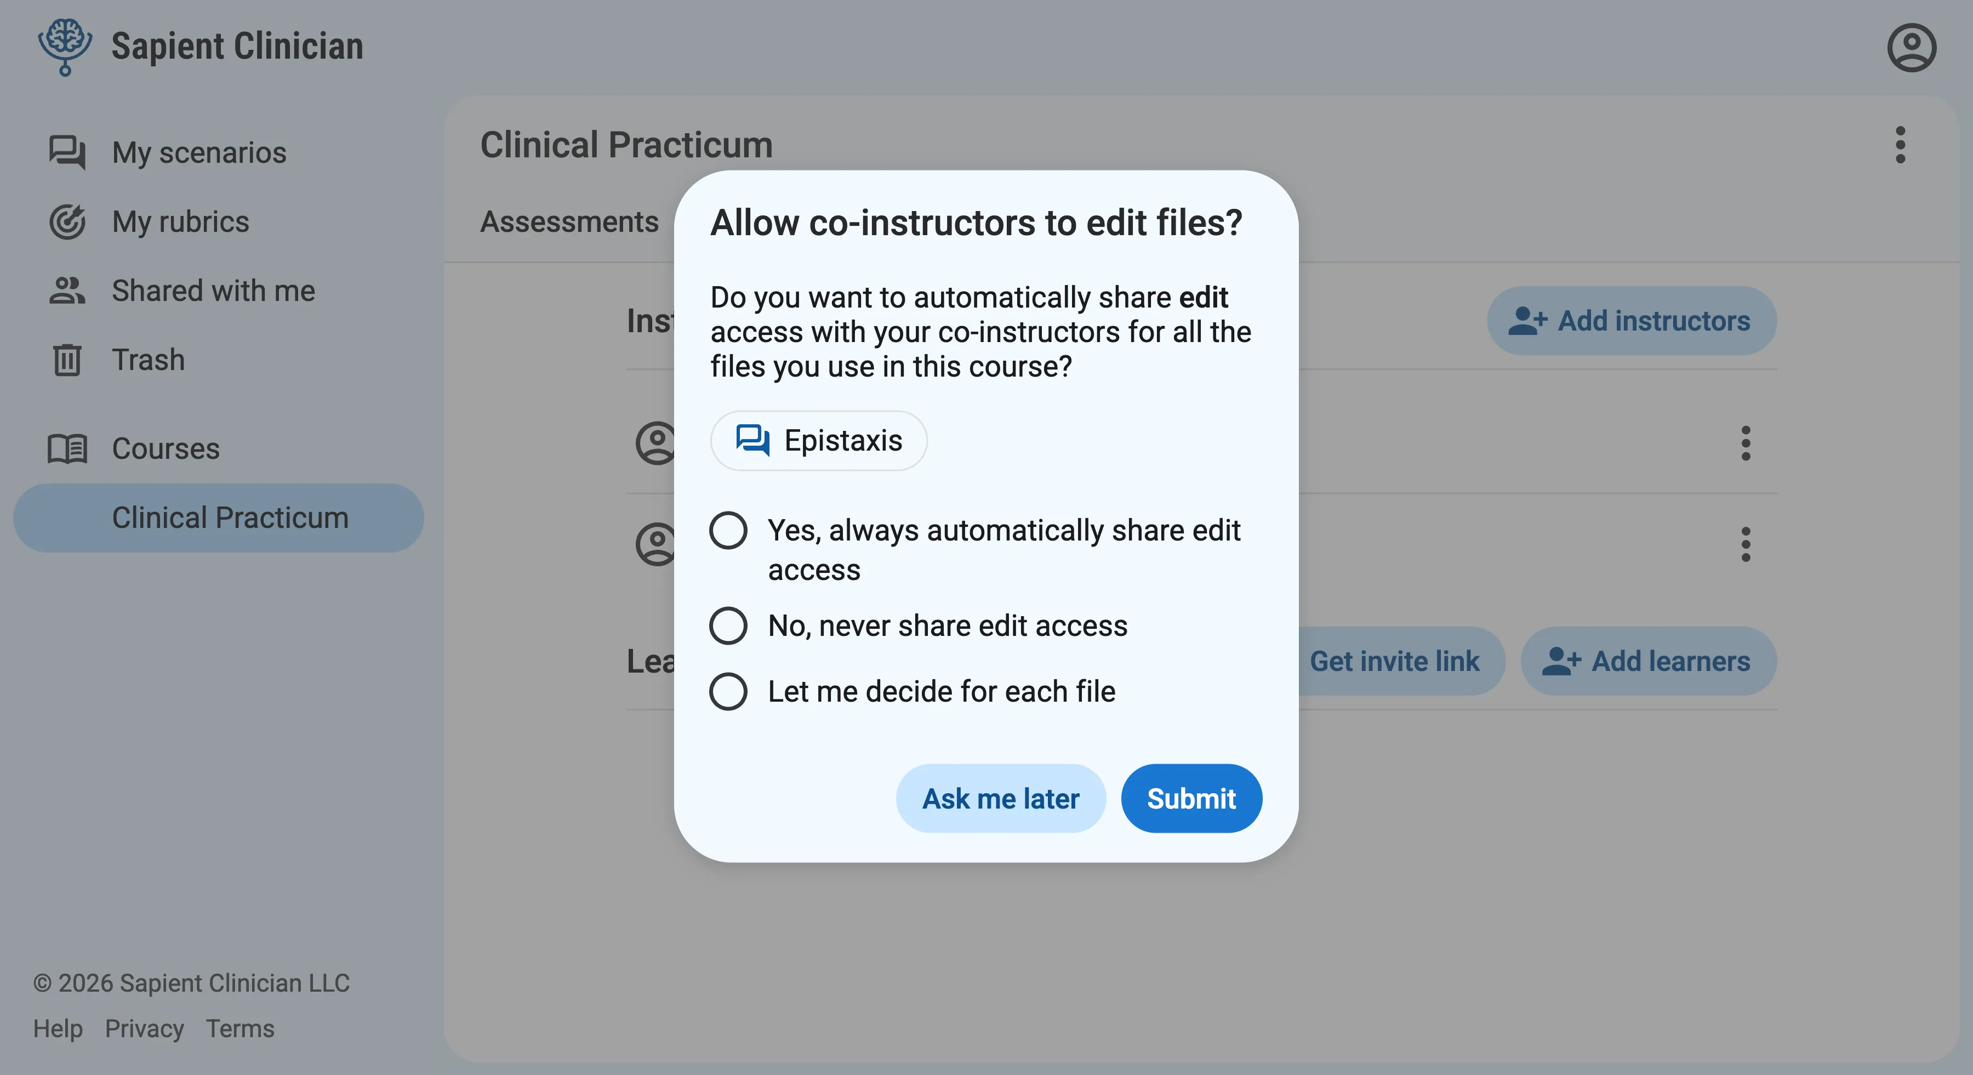Click the Trash bin icon
Screen dimensions: 1973x1075
[67, 360]
